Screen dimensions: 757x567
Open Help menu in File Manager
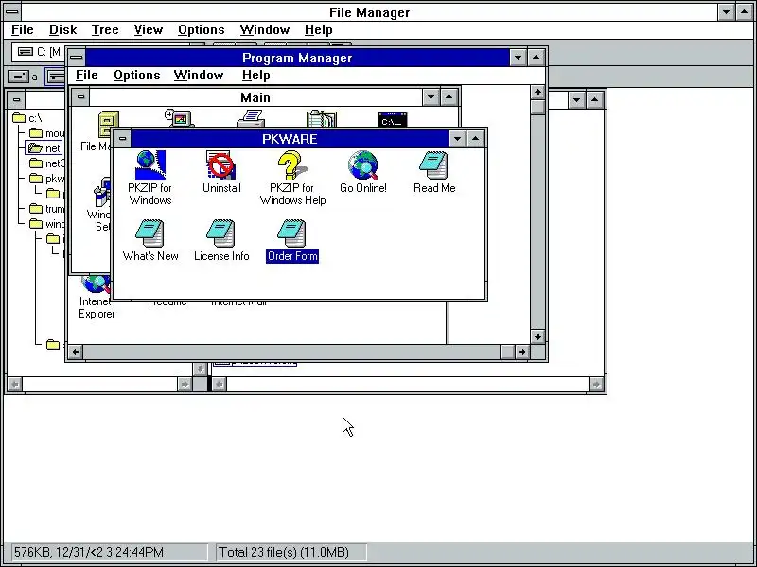tap(318, 30)
